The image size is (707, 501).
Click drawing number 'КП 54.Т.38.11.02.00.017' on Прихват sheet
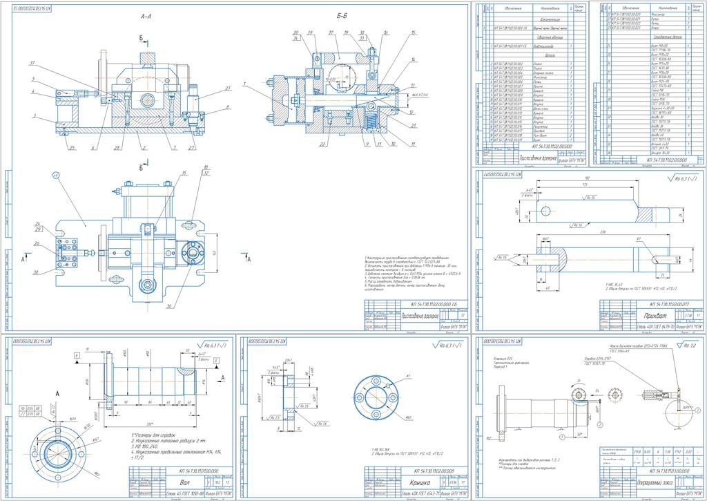pyautogui.click(x=670, y=304)
